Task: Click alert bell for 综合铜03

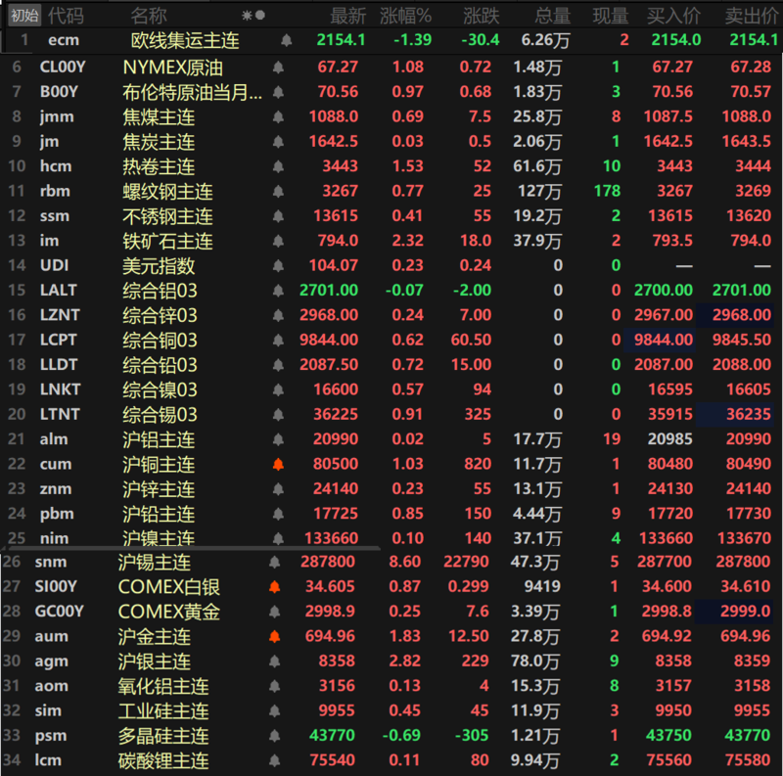Action: click(x=278, y=341)
